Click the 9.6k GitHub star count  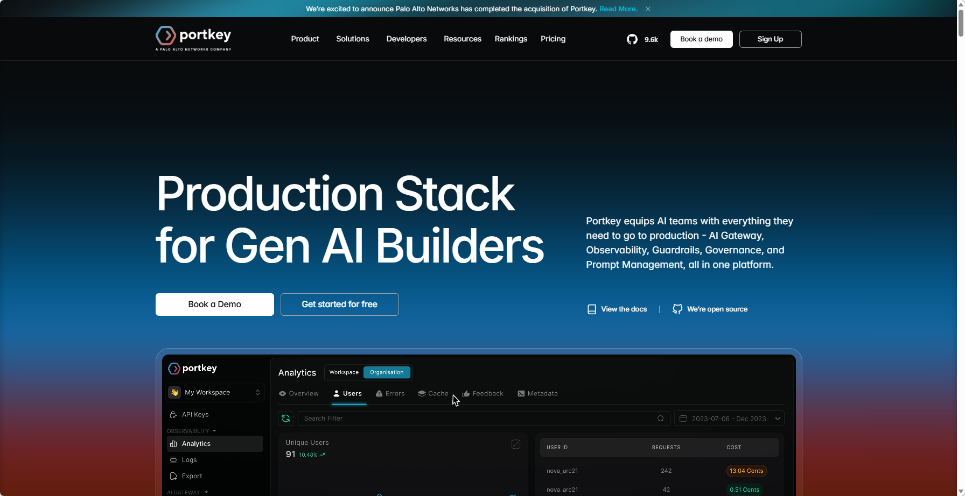(651, 39)
